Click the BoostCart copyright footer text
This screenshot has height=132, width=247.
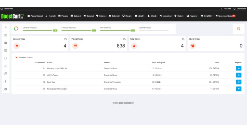pyautogui.click(x=123, y=103)
